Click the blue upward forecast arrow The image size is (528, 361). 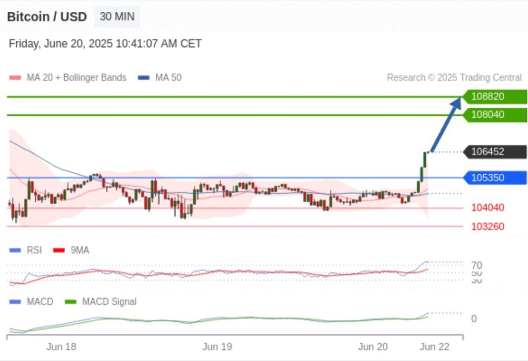pos(445,124)
